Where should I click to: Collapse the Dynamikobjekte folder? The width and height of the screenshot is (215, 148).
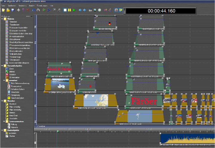2,66
